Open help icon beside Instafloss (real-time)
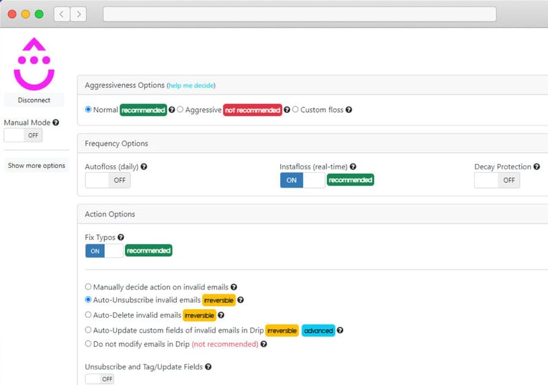 tap(353, 167)
